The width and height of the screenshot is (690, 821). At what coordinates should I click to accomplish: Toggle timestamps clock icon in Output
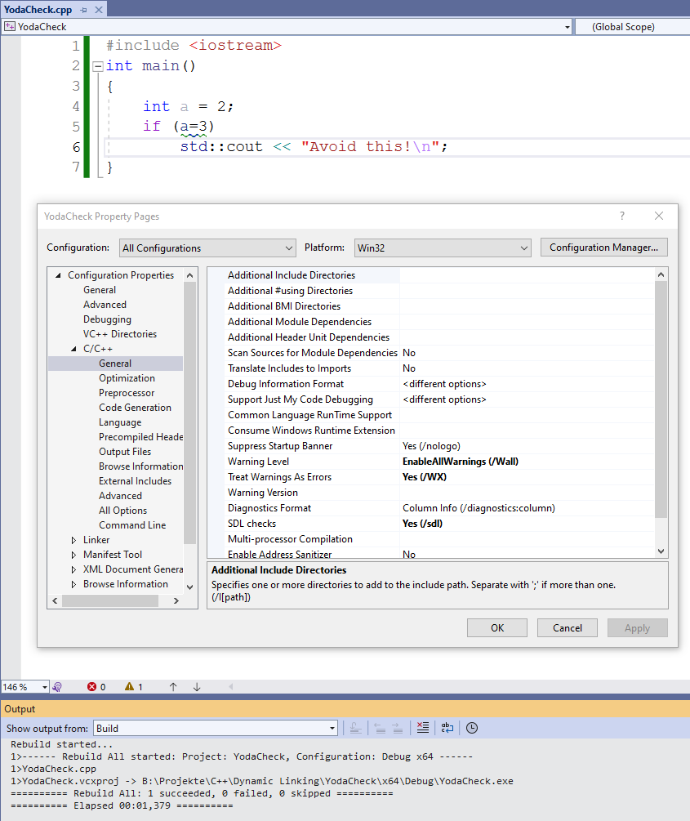[x=472, y=728]
